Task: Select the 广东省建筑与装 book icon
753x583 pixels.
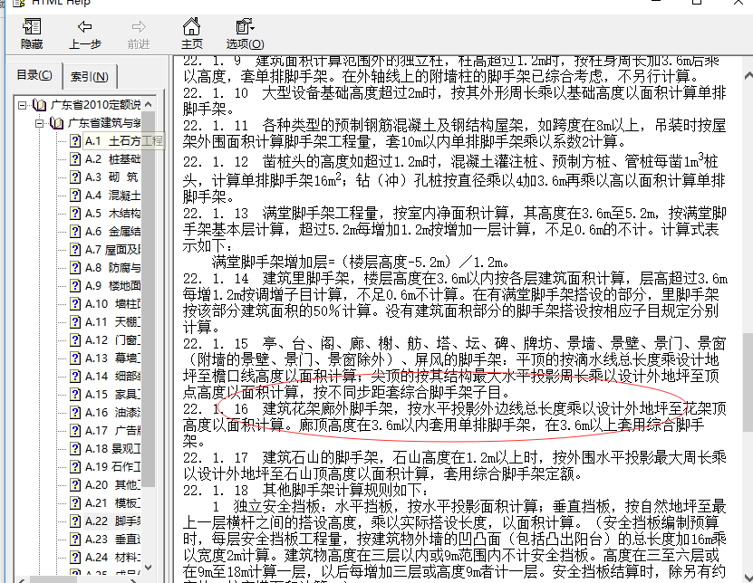Action: pyautogui.click(x=57, y=123)
